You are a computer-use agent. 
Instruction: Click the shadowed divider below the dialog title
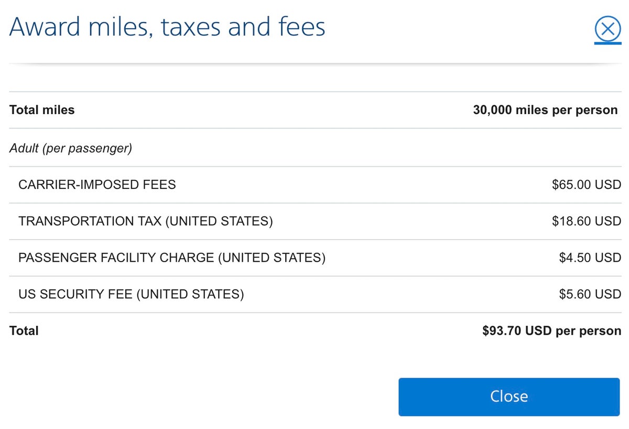pos(314,64)
